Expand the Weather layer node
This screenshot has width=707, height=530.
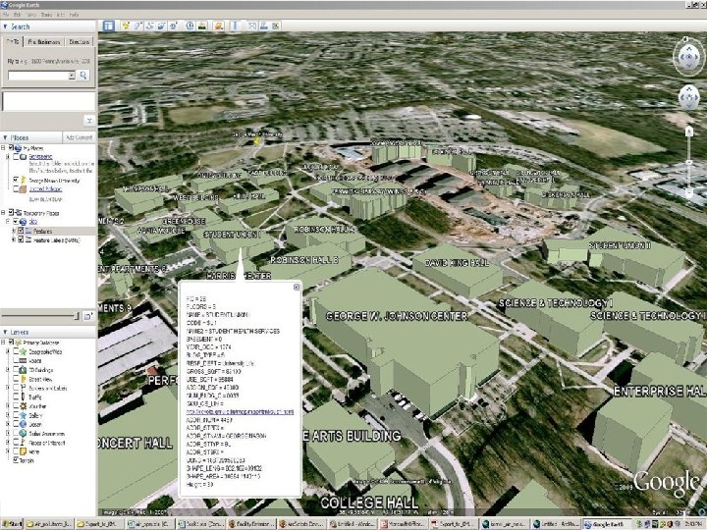[x=8, y=406]
